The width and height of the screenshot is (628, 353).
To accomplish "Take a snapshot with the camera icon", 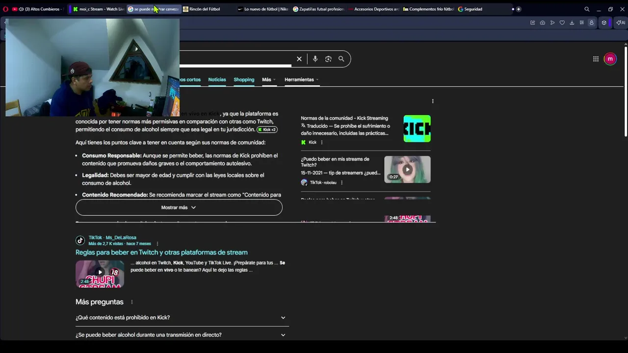I will coord(542,23).
